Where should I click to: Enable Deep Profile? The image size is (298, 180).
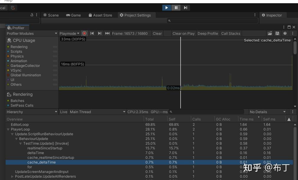pyautogui.click(x=208, y=33)
